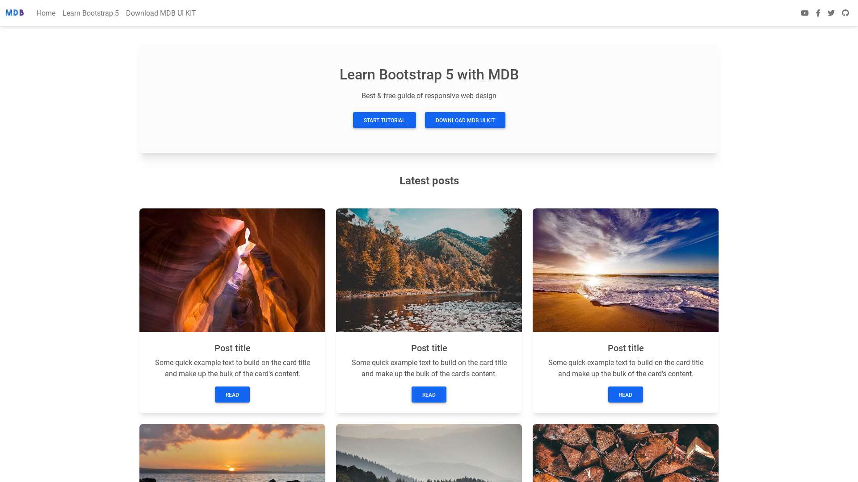Click 'Post title' of the autumn river card

[429, 348]
